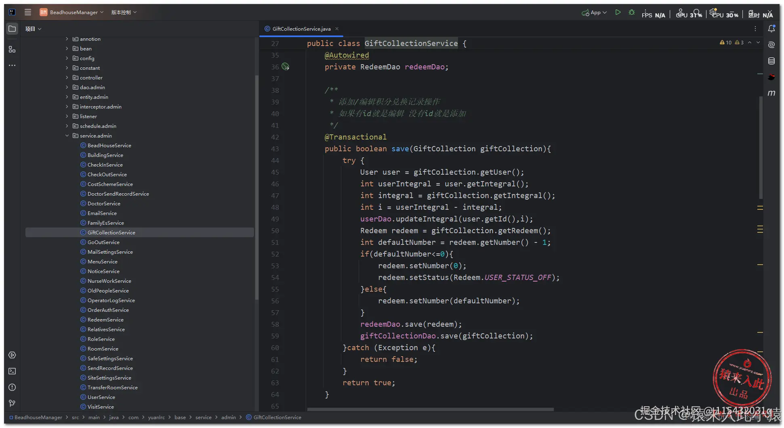The width and height of the screenshot is (784, 428).
Task: Debug the App configuration
Action: pyautogui.click(x=632, y=13)
